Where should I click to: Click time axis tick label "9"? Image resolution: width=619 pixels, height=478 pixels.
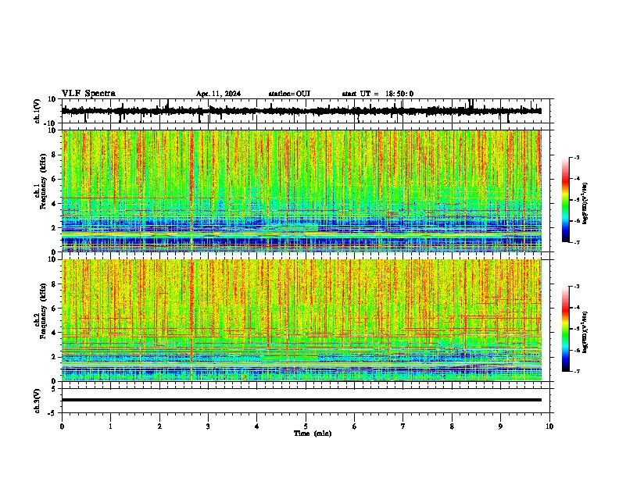pos(500,426)
